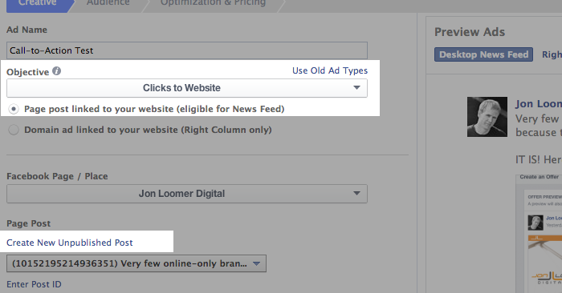Open the Clicks to Website objective dropdown
This screenshot has width=562, height=293.
(187, 88)
